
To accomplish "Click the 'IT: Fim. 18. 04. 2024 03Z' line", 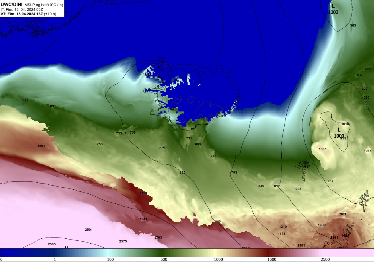I will tap(22, 9).
